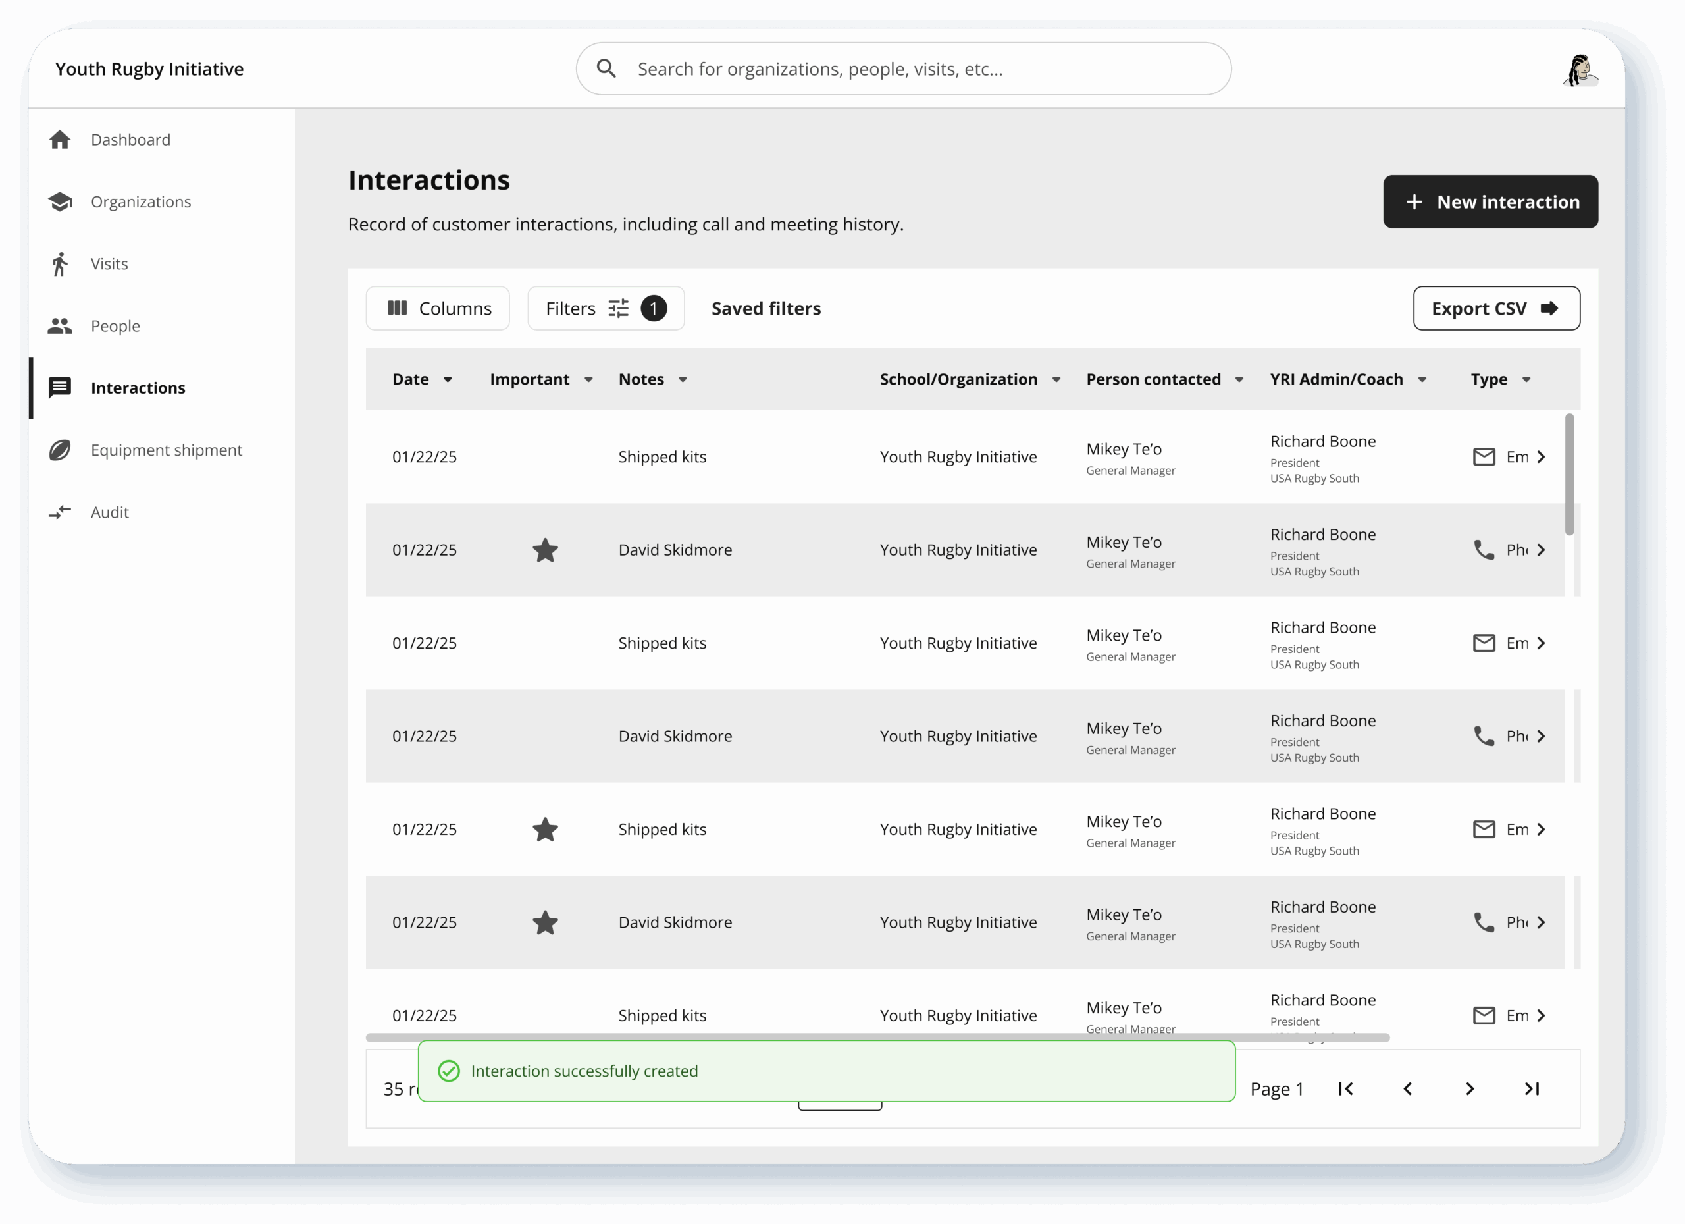1685x1224 pixels.
Task: Click the vertical table scrollbar
Action: [1569, 475]
